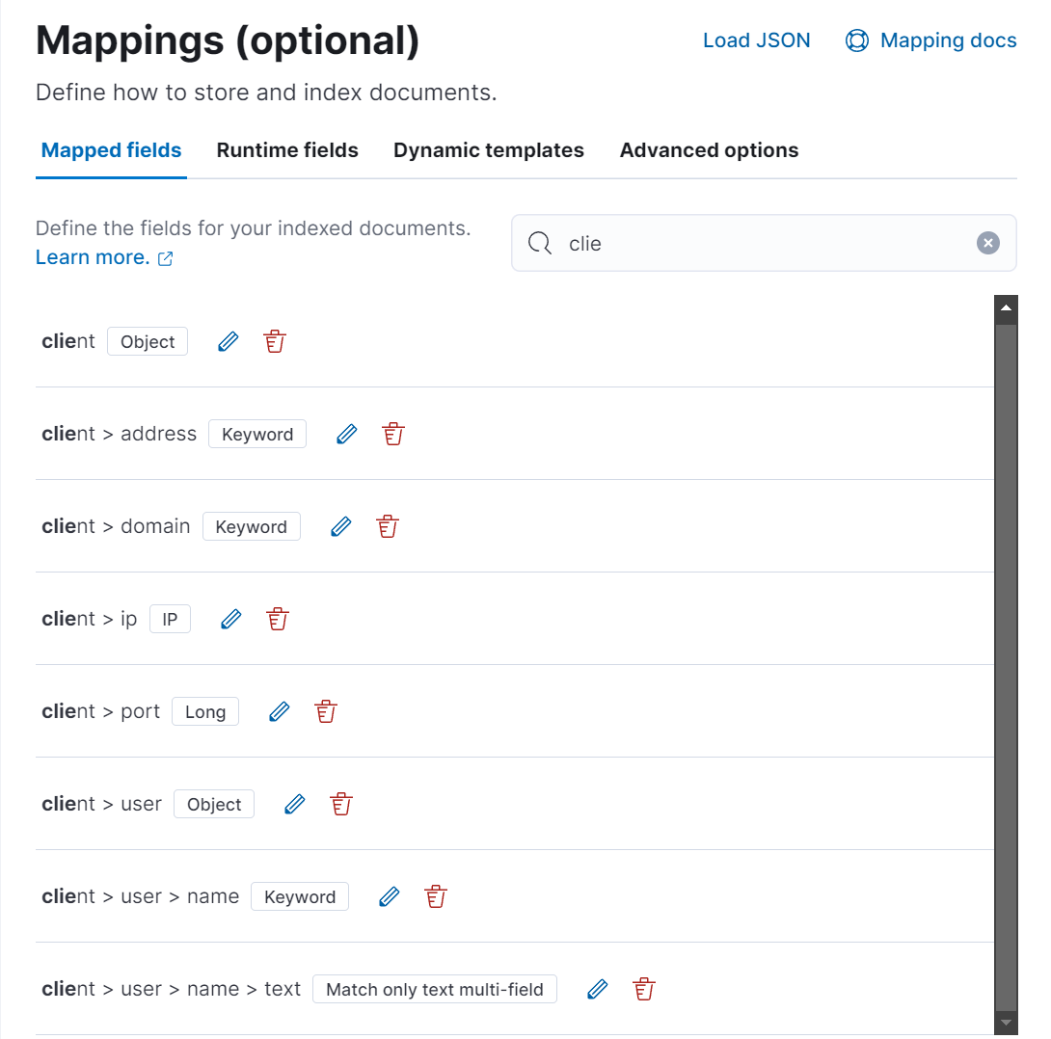This screenshot has width=1051, height=1039.
Task: View the Advanced options tab
Action: (x=709, y=150)
